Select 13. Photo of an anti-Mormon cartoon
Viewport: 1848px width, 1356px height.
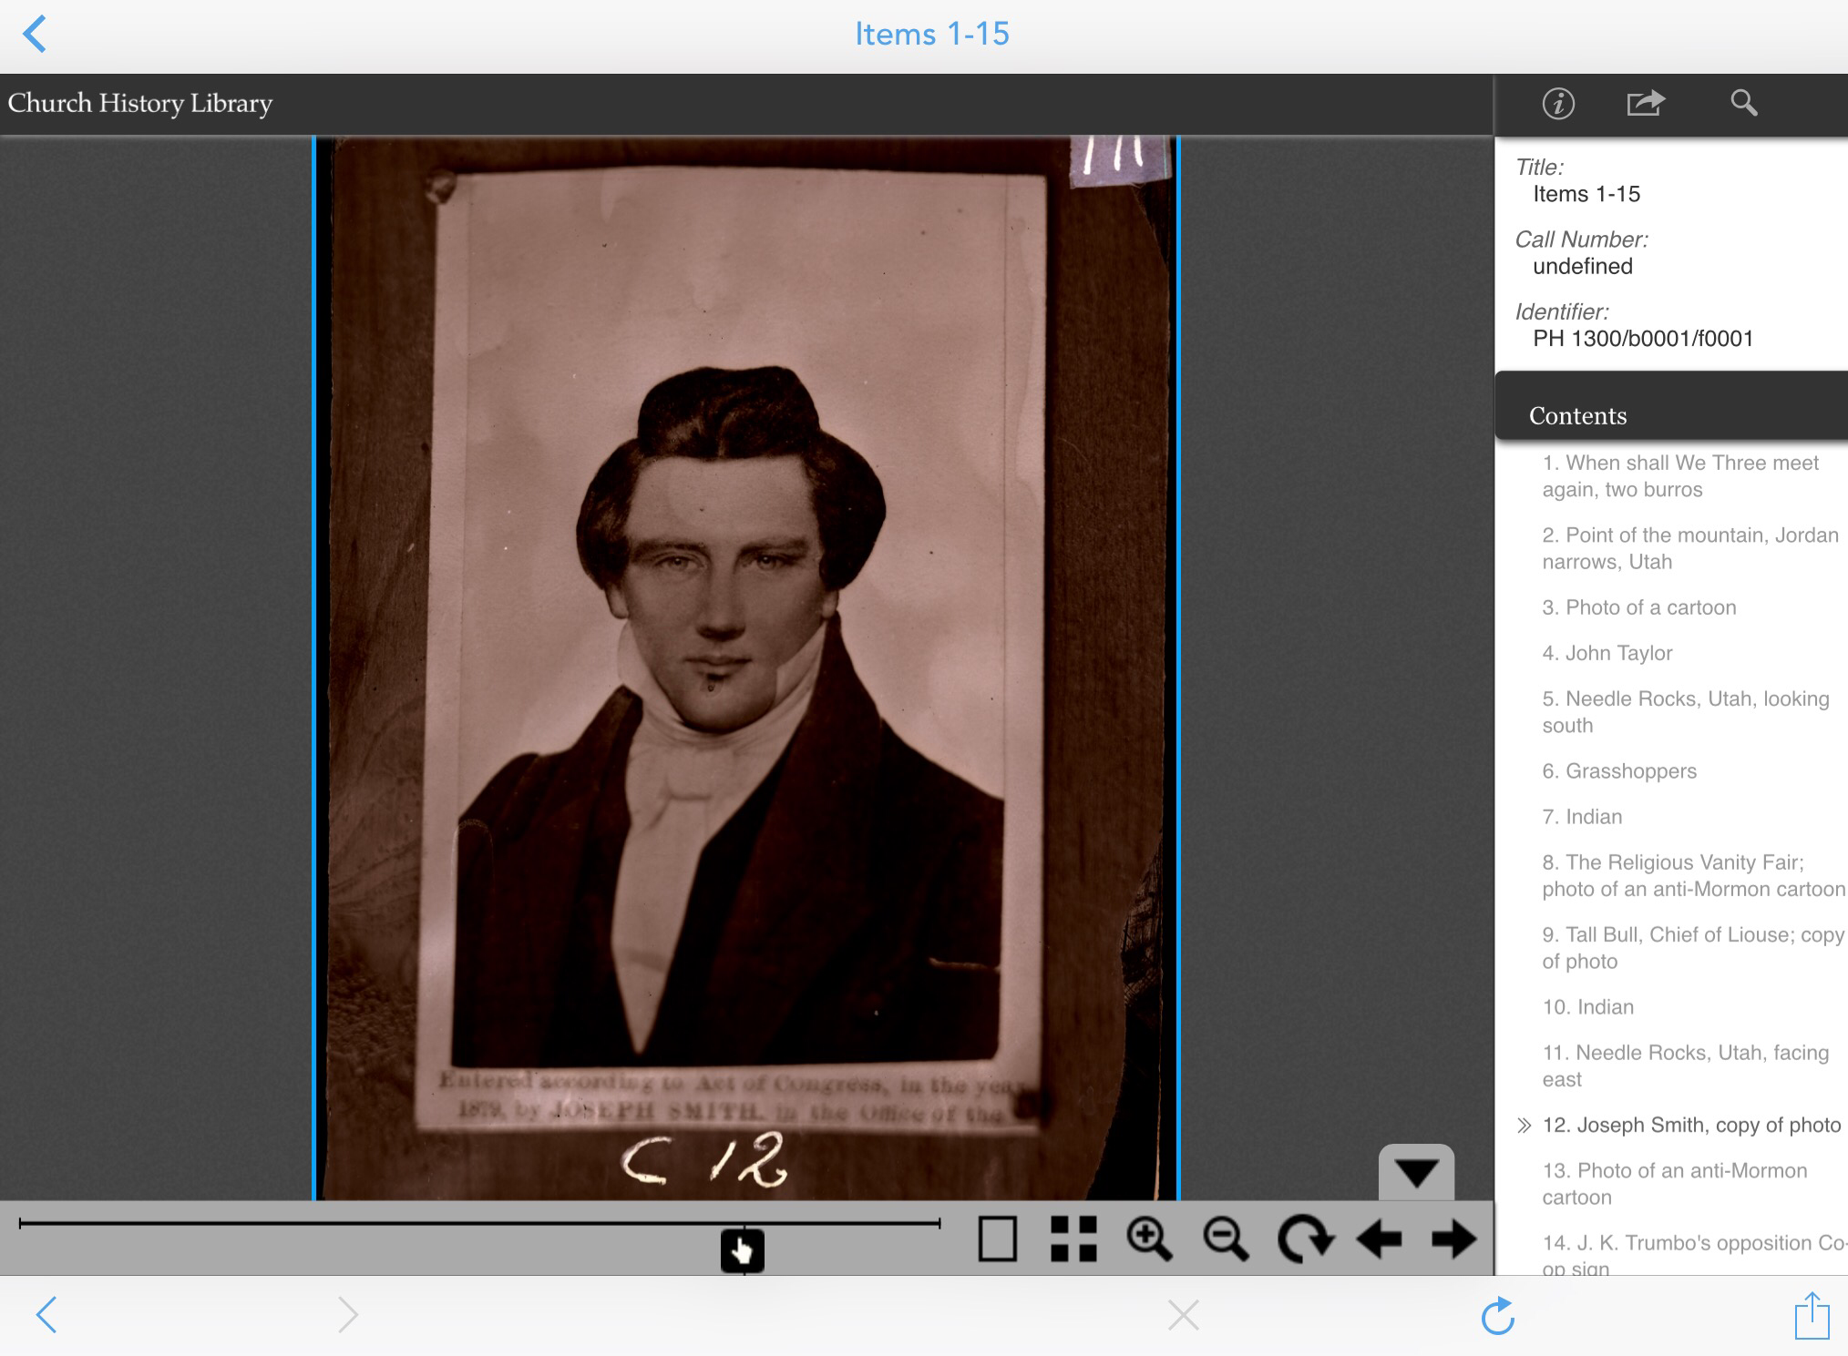1674,1184
